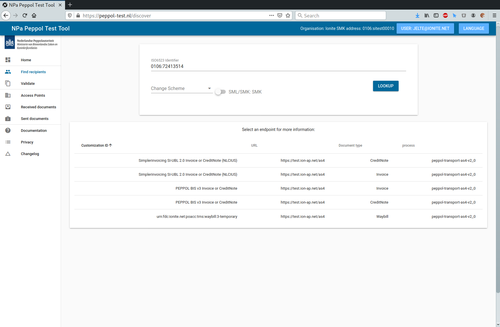Select Find recipients in sidebar
Screen dimensions: 500x327
point(31,72)
